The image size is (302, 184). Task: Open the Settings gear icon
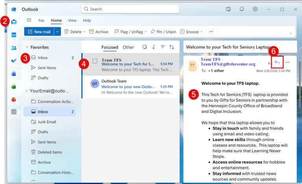click(255, 9)
